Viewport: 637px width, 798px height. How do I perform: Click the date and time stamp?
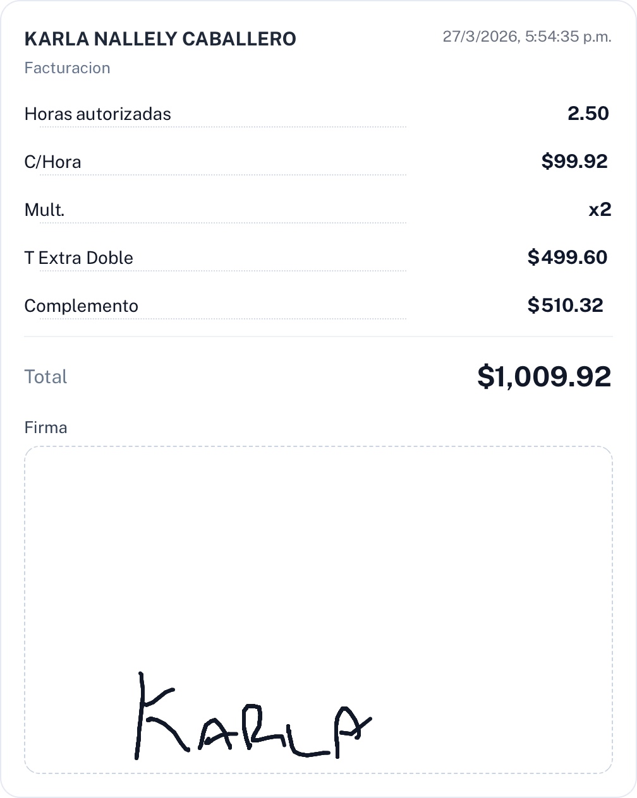[526, 37]
